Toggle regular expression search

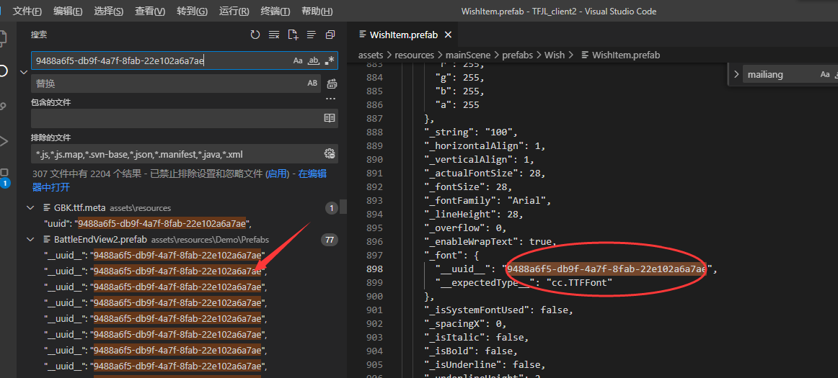coord(330,60)
